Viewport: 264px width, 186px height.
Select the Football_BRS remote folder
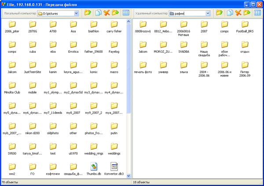[x=245, y=26]
